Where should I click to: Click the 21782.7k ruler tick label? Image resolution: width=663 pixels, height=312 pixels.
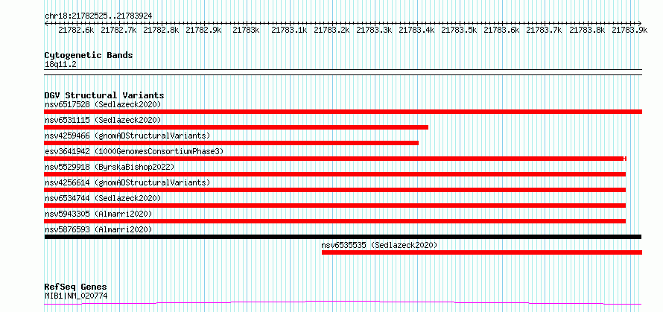118,30
